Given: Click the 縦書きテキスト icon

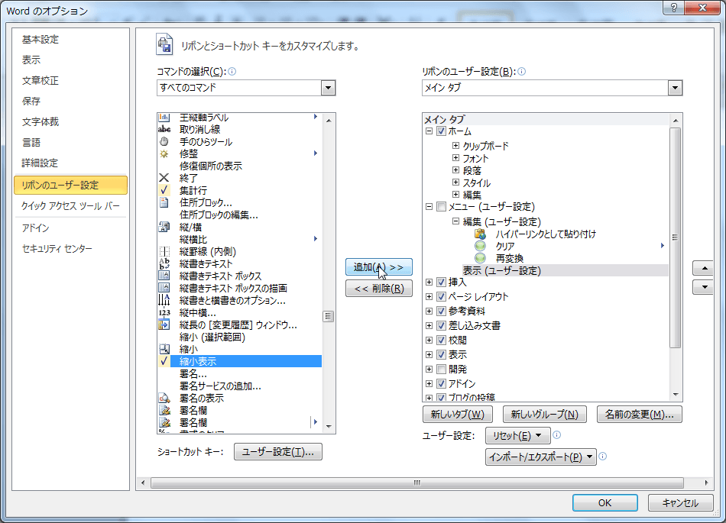Looking at the screenshot, I should point(164,263).
